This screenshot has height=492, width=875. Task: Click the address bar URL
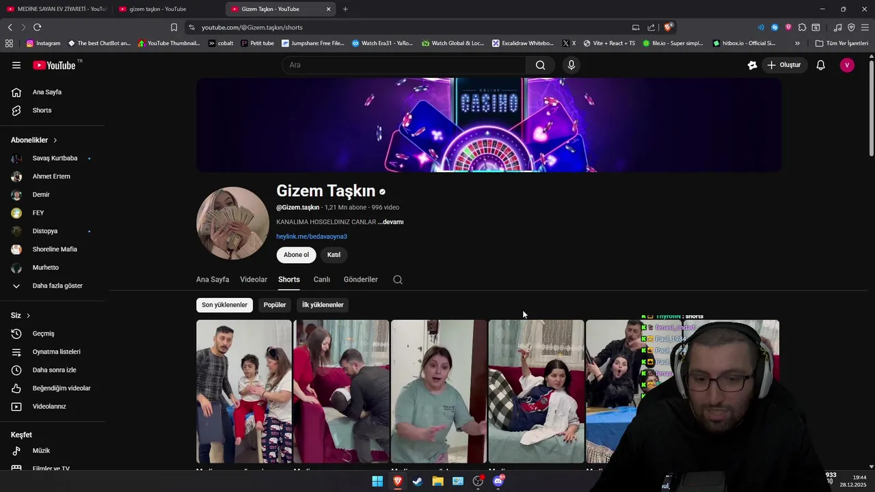252,27
